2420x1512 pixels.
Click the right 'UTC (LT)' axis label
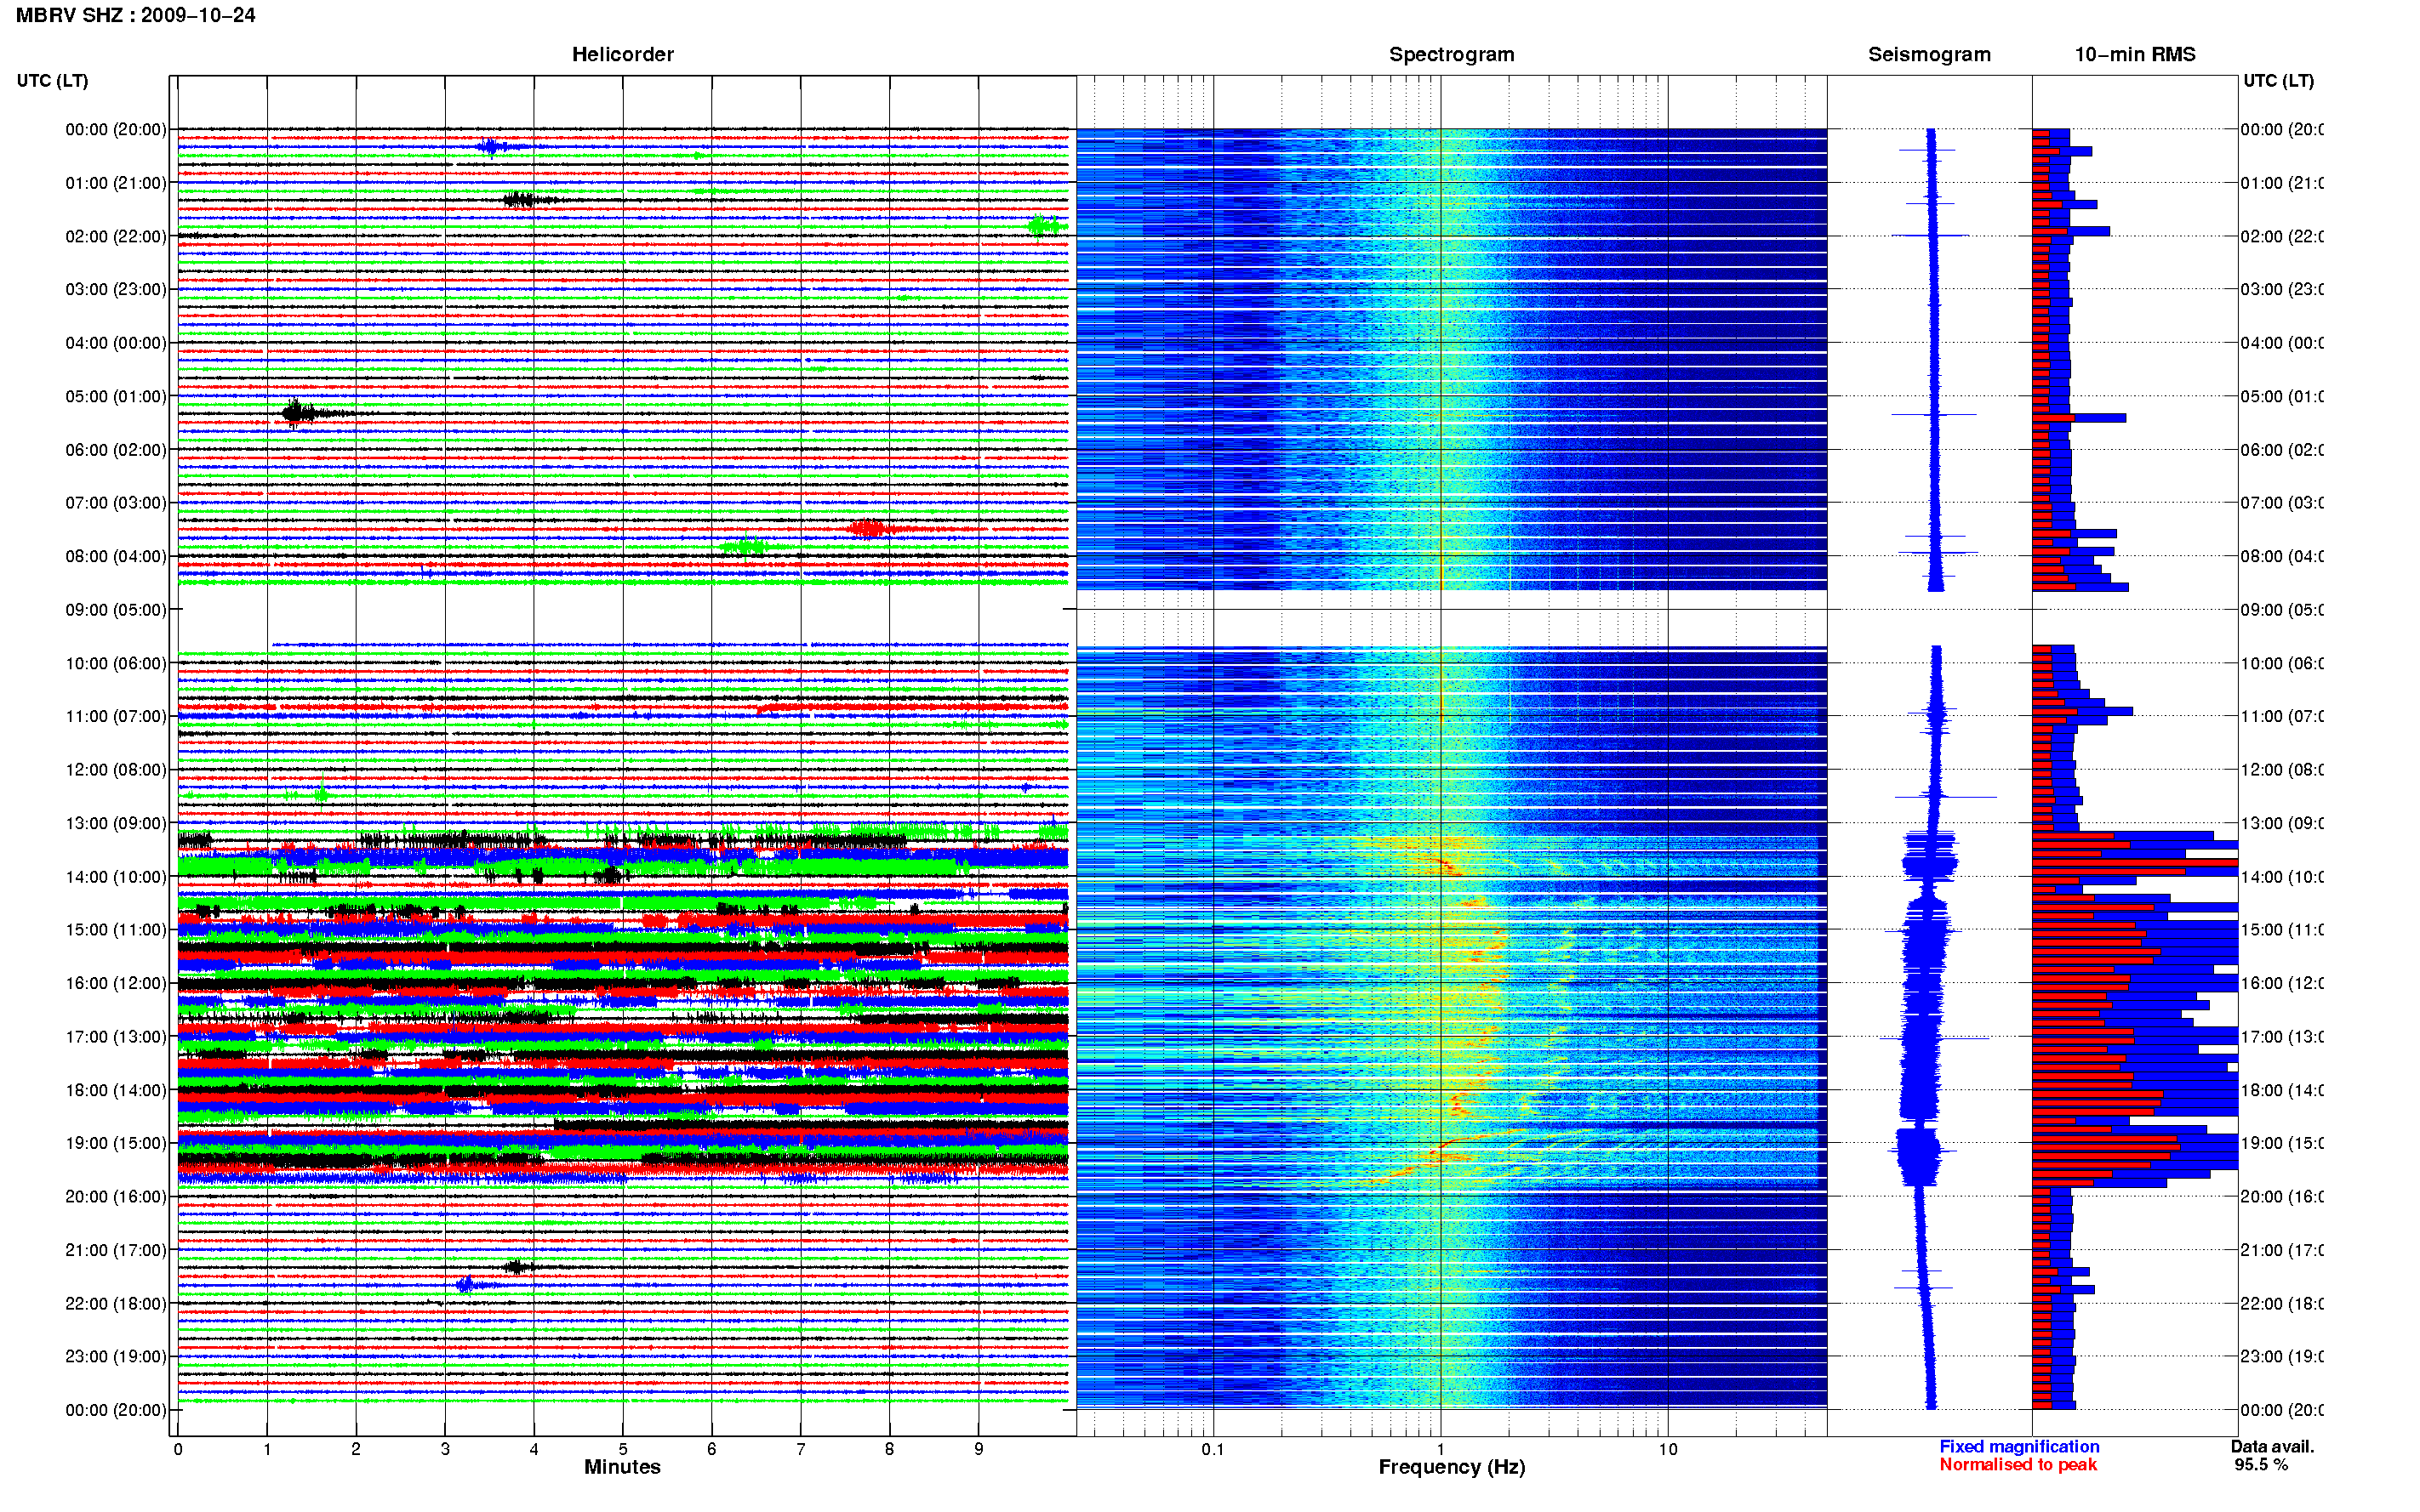pos(2278,80)
